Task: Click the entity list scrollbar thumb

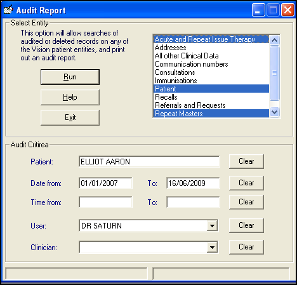Action: (x=275, y=73)
